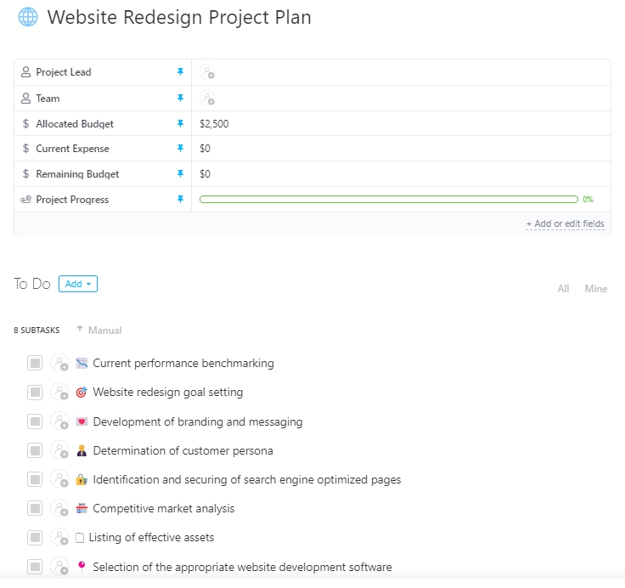
Task: Mark Determination of customer persona complete
Action: pyautogui.click(x=35, y=450)
